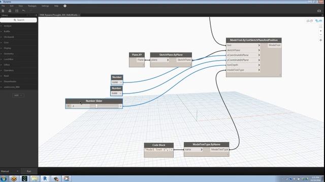
Task: Click the Code Block text field
Action: pos(157,150)
